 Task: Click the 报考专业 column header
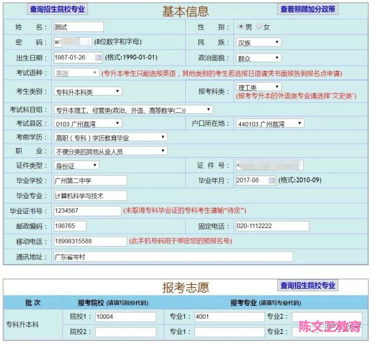coord(266,303)
